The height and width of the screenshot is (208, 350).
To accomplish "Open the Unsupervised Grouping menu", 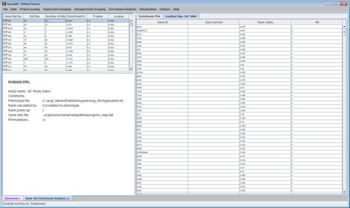I will pos(90,9).
